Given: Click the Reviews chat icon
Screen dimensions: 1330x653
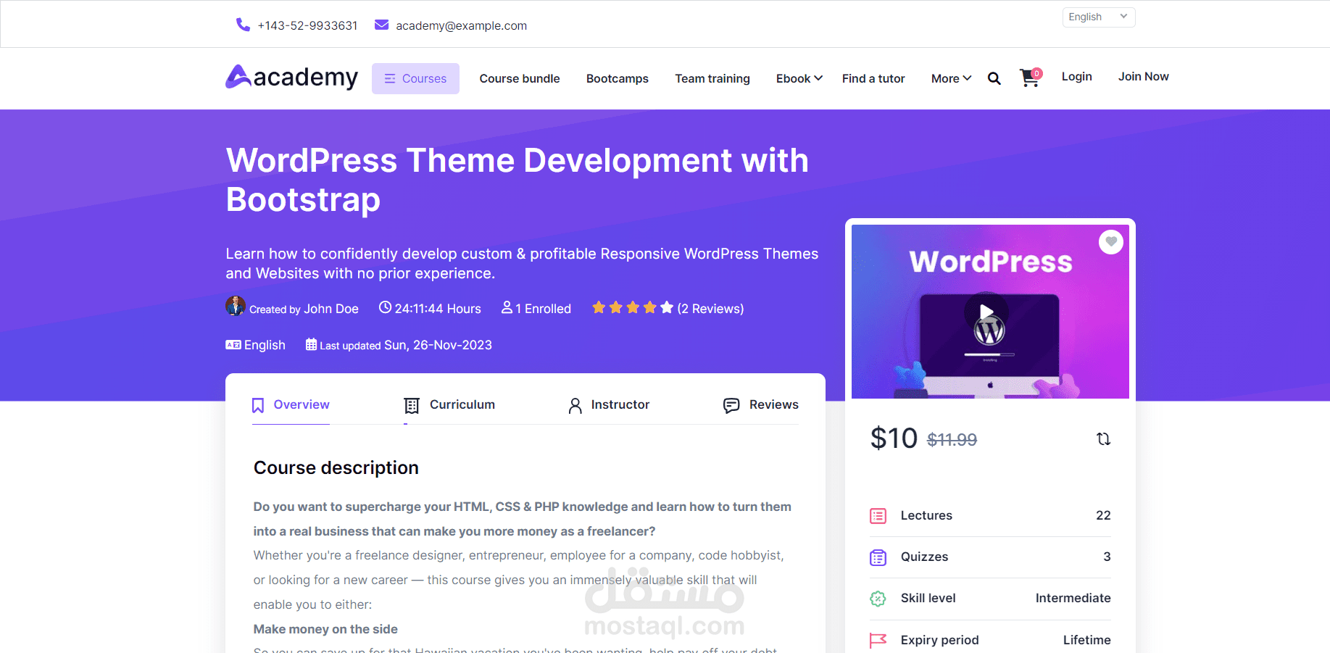Looking at the screenshot, I should (731, 405).
